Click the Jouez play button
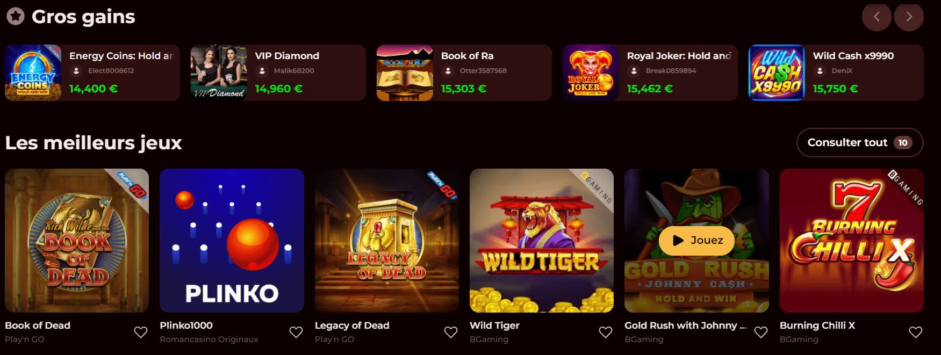 click(697, 241)
